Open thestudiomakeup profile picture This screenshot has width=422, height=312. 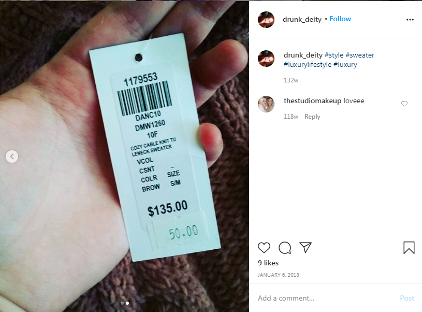[x=266, y=104]
